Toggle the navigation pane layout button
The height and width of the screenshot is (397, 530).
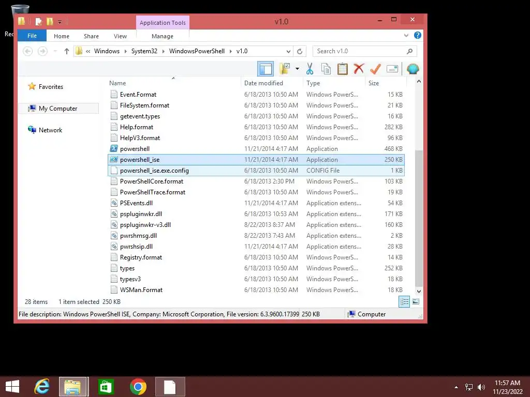pyautogui.click(x=266, y=69)
